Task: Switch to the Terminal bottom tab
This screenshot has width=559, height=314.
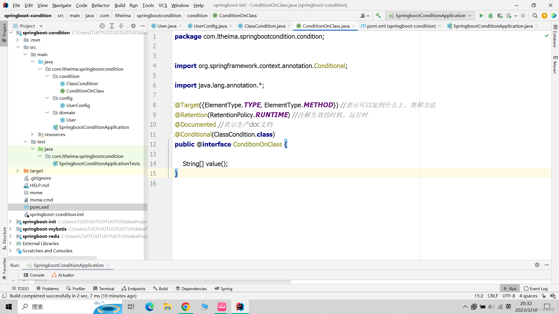Action: click(x=103, y=288)
